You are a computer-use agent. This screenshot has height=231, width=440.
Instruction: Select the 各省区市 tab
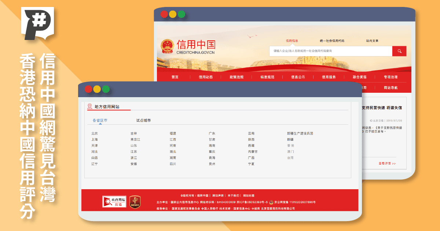(x=100, y=120)
